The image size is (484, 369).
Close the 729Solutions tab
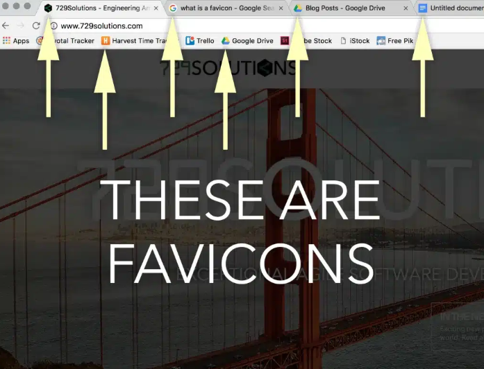156,8
